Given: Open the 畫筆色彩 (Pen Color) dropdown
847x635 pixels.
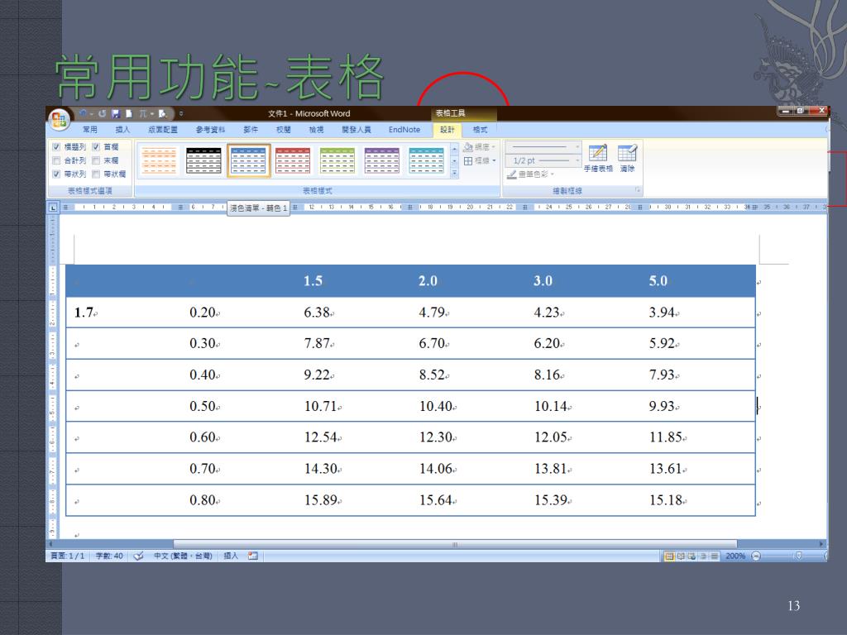Looking at the screenshot, I should pyautogui.click(x=530, y=174).
